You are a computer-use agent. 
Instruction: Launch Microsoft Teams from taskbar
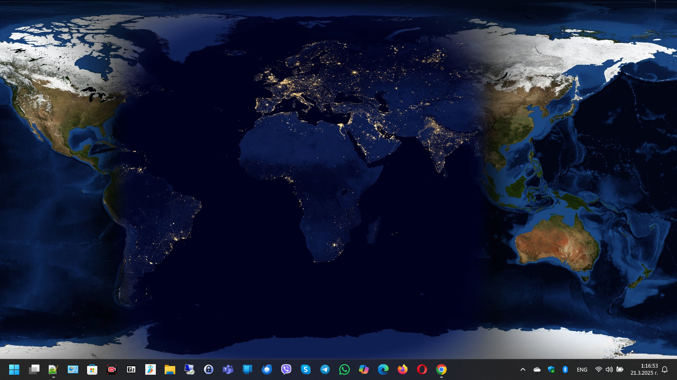pyautogui.click(x=228, y=369)
